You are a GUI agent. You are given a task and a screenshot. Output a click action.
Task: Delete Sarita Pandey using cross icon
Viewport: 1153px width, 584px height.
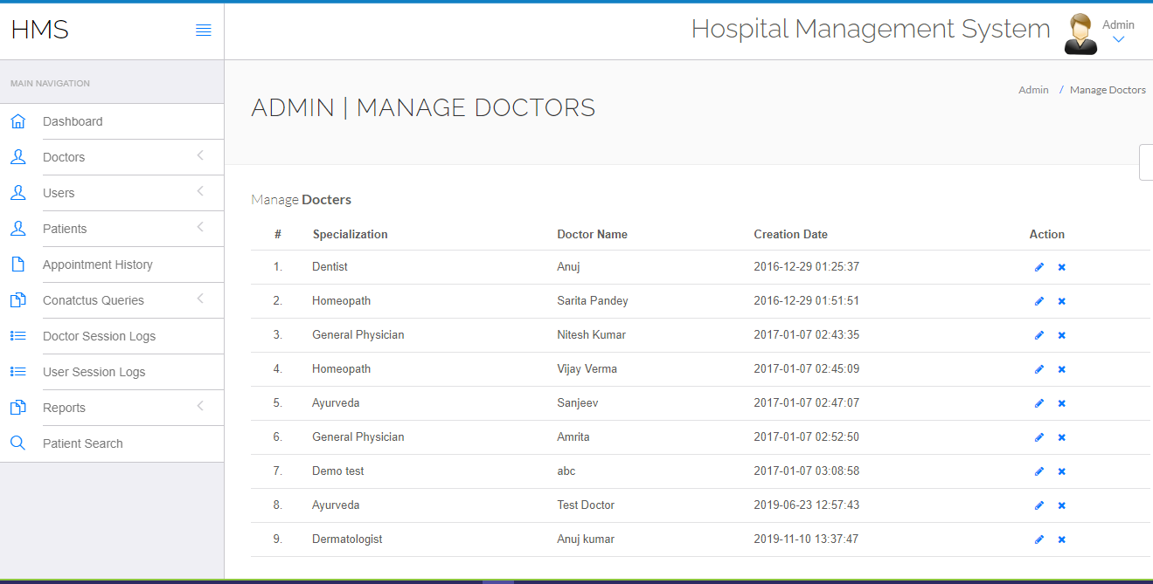pyautogui.click(x=1061, y=301)
